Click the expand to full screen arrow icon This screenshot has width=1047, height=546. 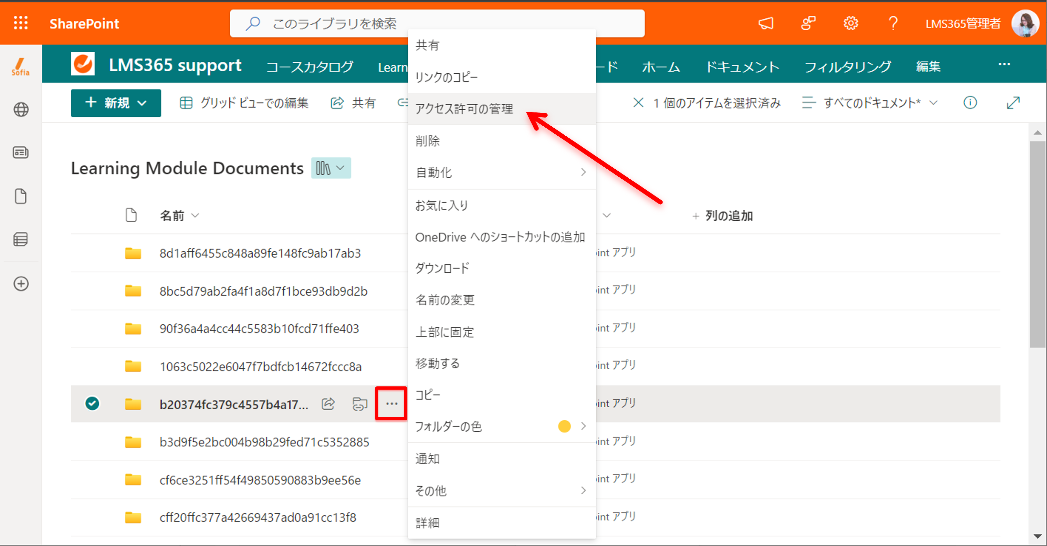point(1013,102)
